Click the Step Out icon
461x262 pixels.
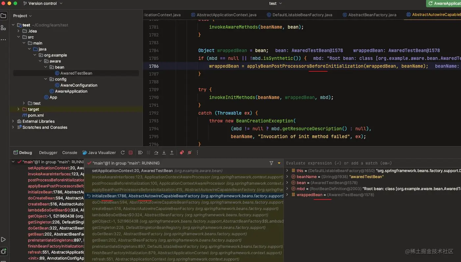(172, 153)
